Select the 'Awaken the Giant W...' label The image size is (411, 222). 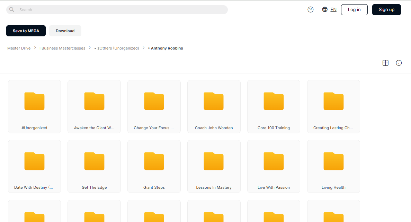click(x=94, y=128)
